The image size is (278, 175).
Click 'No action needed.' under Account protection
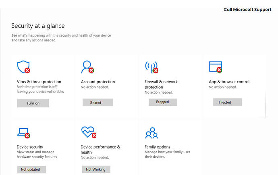(95, 87)
